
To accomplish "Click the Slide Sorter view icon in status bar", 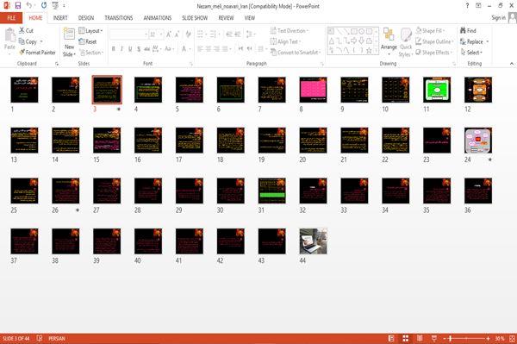I will (x=406, y=338).
